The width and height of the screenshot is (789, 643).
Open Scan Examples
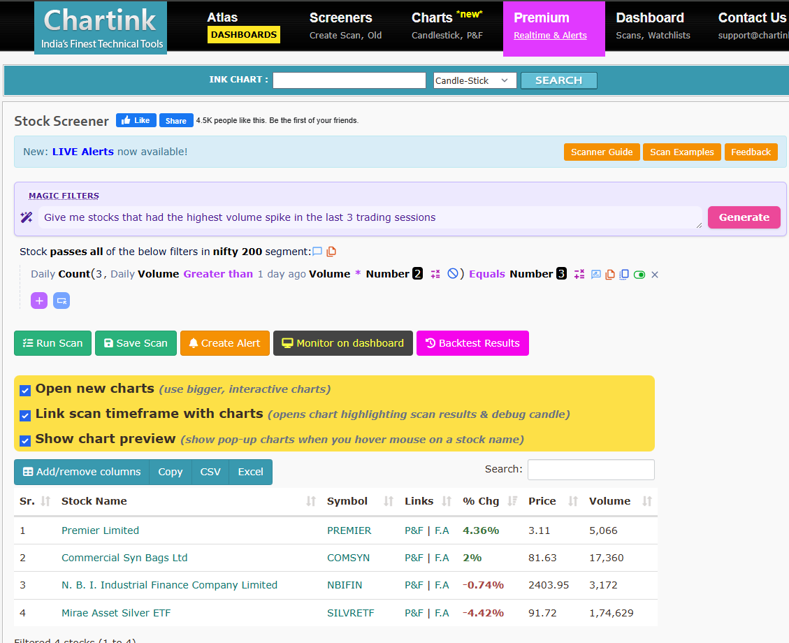[x=681, y=152]
